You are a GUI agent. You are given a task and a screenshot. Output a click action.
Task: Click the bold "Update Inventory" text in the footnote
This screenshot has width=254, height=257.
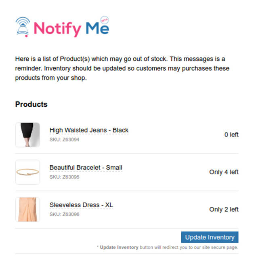119,247
